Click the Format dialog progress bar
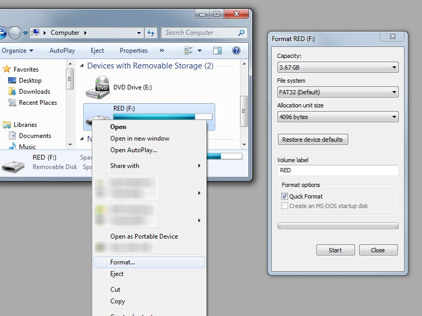The height and width of the screenshot is (316, 422). 338,226
